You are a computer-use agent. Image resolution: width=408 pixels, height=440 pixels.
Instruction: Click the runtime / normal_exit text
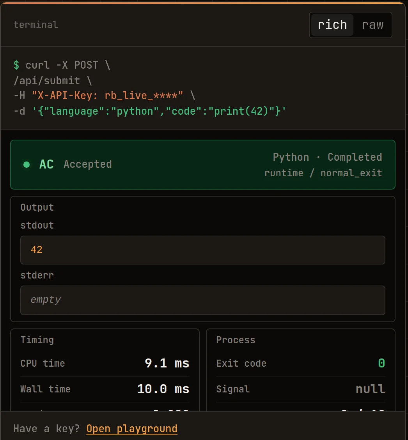click(323, 173)
